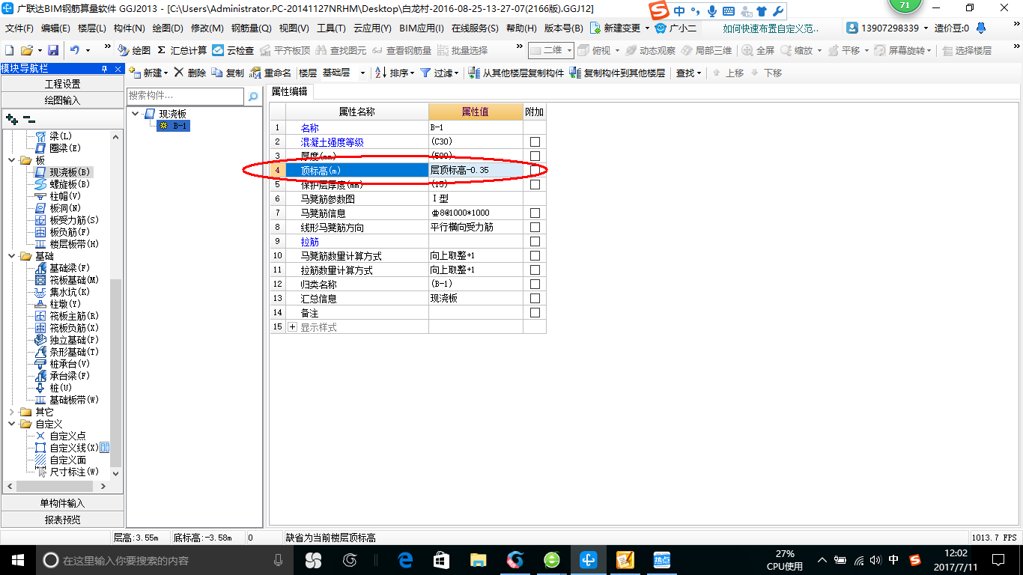This screenshot has height=575, width=1023.
Task: Select the 属性编辑 tab
Action: pos(289,91)
